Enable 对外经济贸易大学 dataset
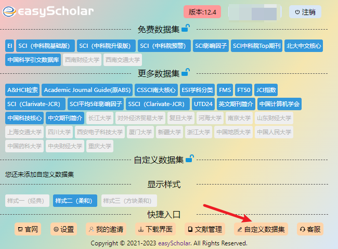Viewport: 338px width, 249px height. click(140, 118)
